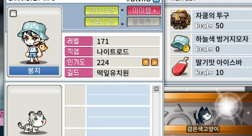Lower fame with the orange down arrow
Viewport: 252px width, 136px height.
point(154,62)
